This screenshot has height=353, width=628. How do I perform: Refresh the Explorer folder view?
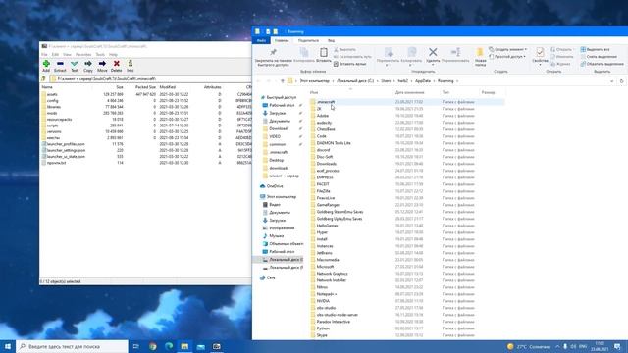click(x=621, y=81)
